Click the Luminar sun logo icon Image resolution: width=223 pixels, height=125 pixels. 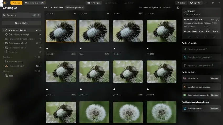[5, 3]
